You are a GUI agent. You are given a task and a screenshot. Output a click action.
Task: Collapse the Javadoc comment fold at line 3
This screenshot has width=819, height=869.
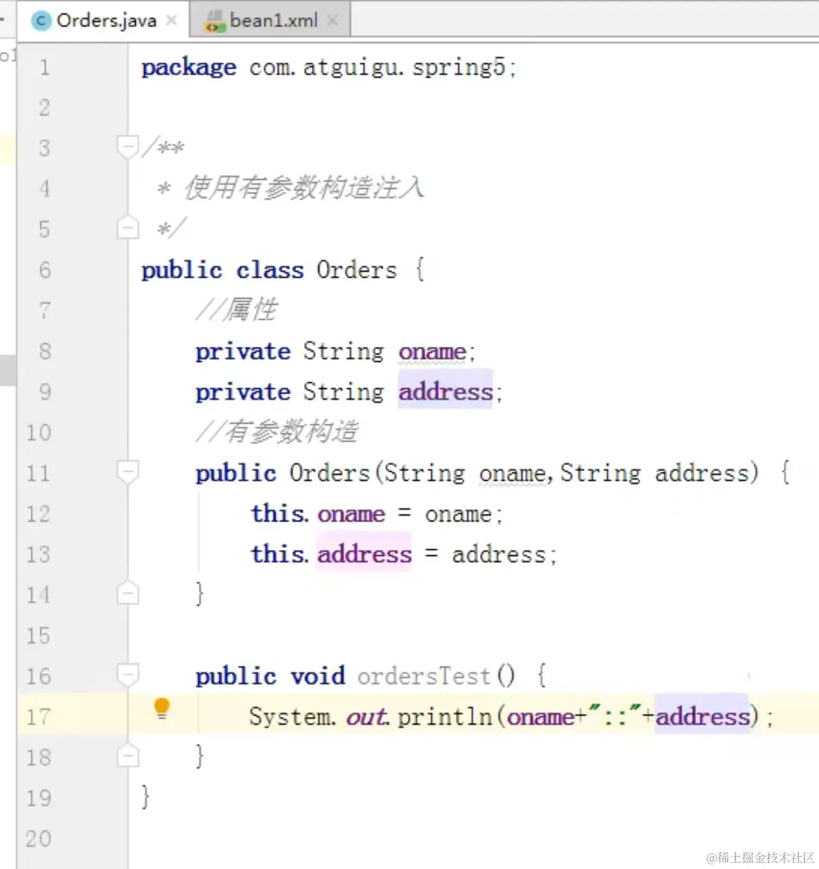pos(128,147)
